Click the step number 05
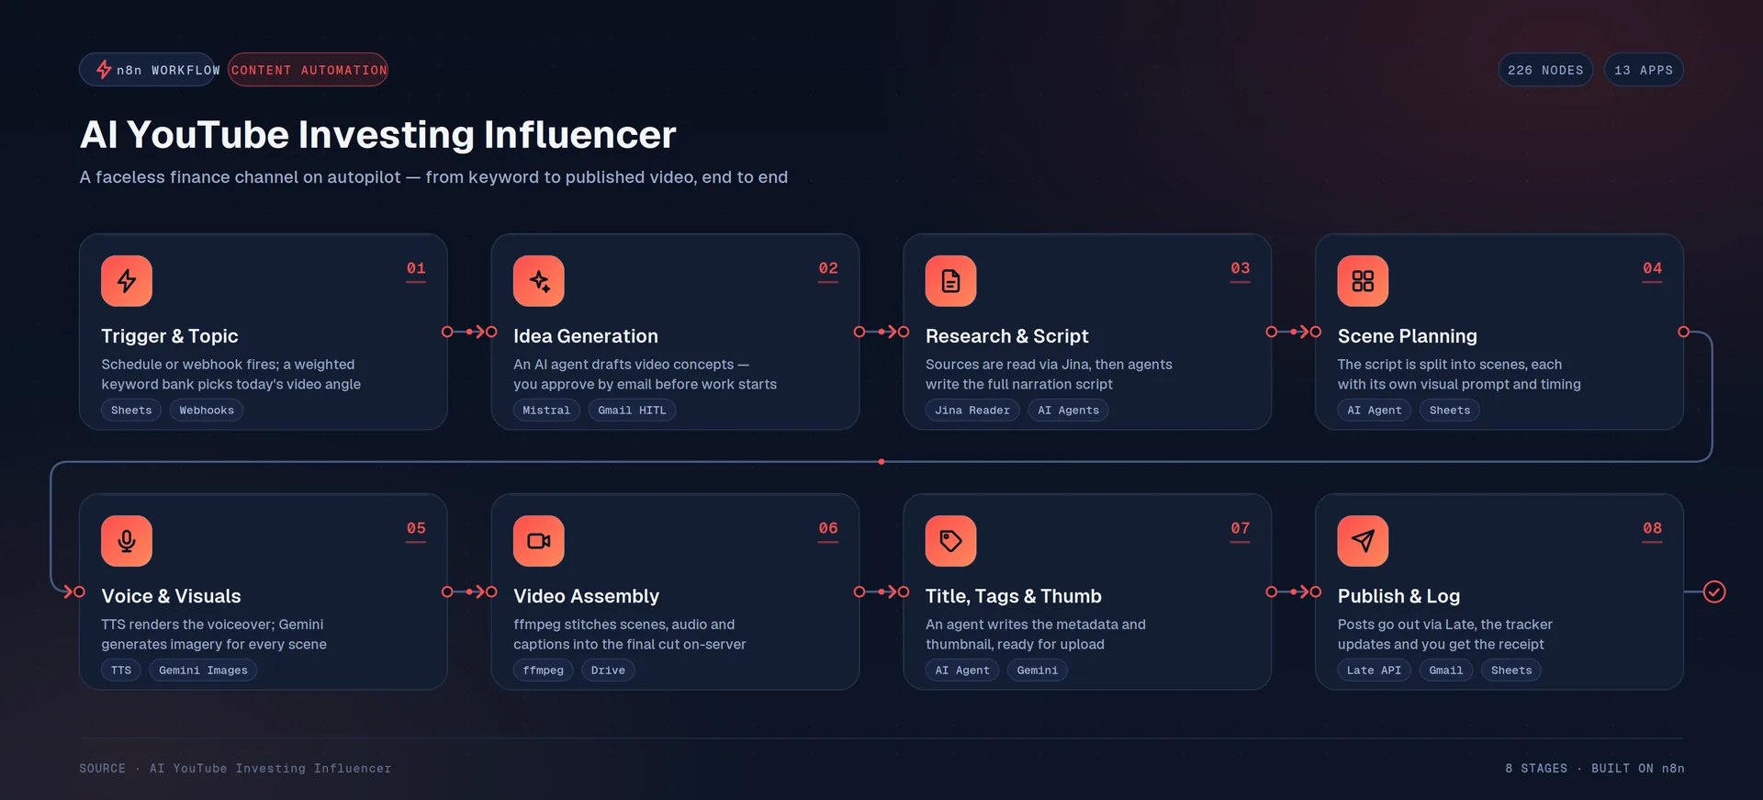Screen dimensions: 1763x800 coord(416,528)
